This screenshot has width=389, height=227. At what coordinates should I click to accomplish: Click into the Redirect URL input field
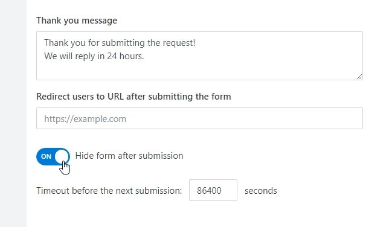199,118
